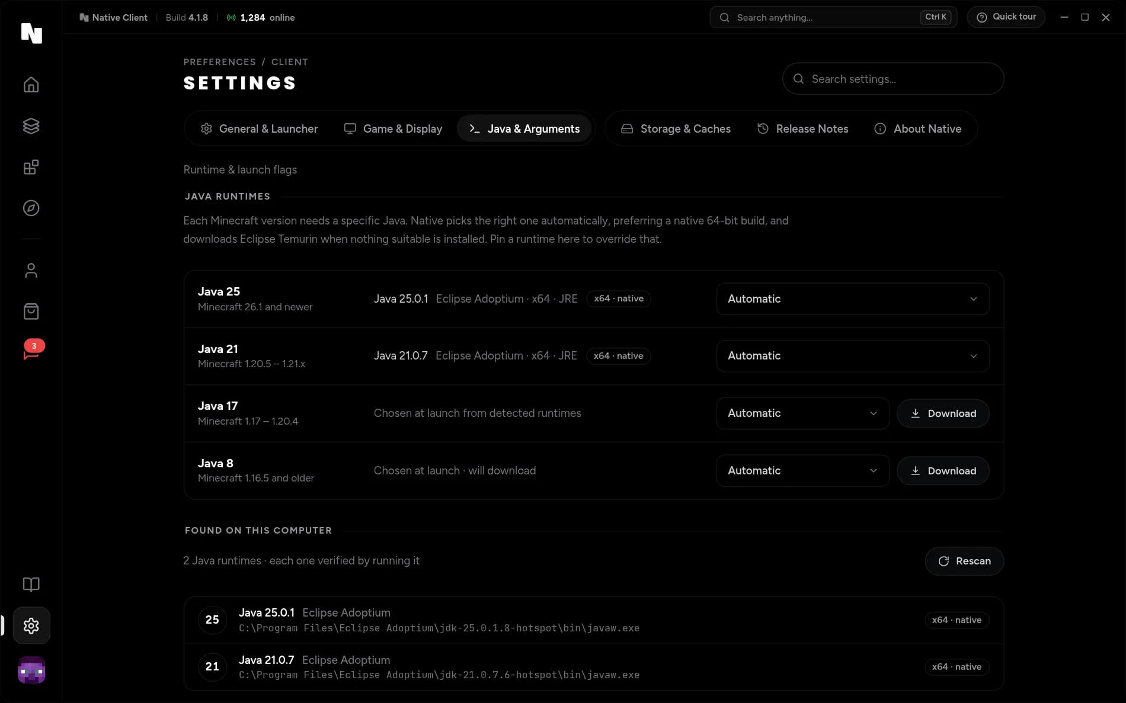This screenshot has height=703, width=1126.
Task: Click the Native N logo
Action: [x=31, y=33]
